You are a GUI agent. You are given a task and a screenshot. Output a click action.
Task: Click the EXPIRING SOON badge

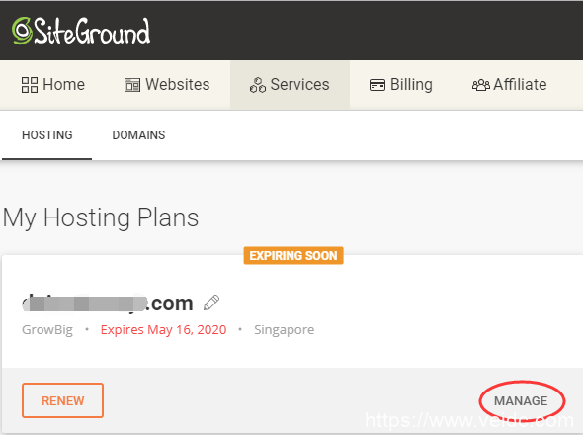[x=293, y=256]
